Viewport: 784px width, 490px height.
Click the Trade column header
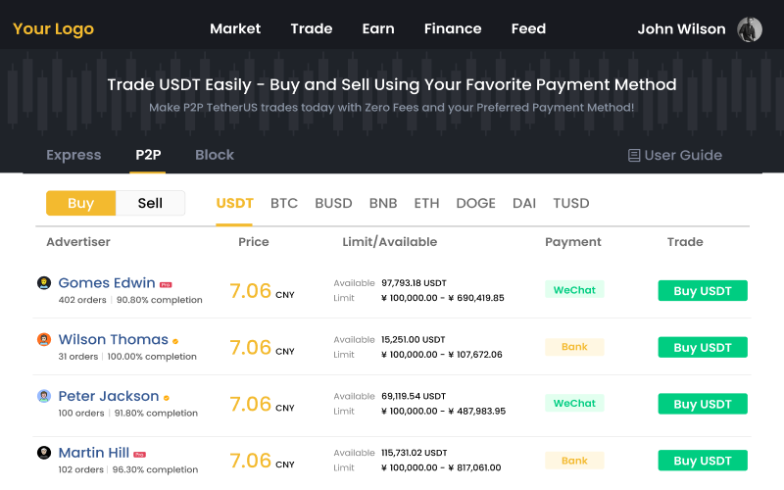[685, 242]
